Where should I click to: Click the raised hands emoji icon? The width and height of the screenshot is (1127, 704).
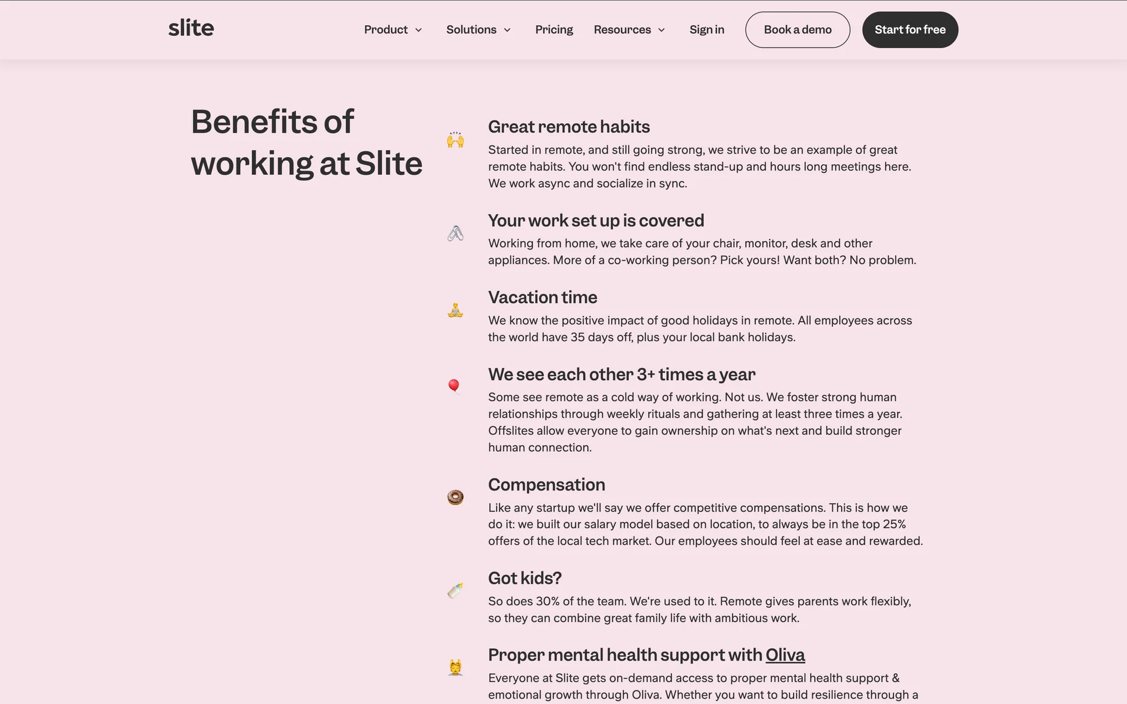[x=455, y=140]
